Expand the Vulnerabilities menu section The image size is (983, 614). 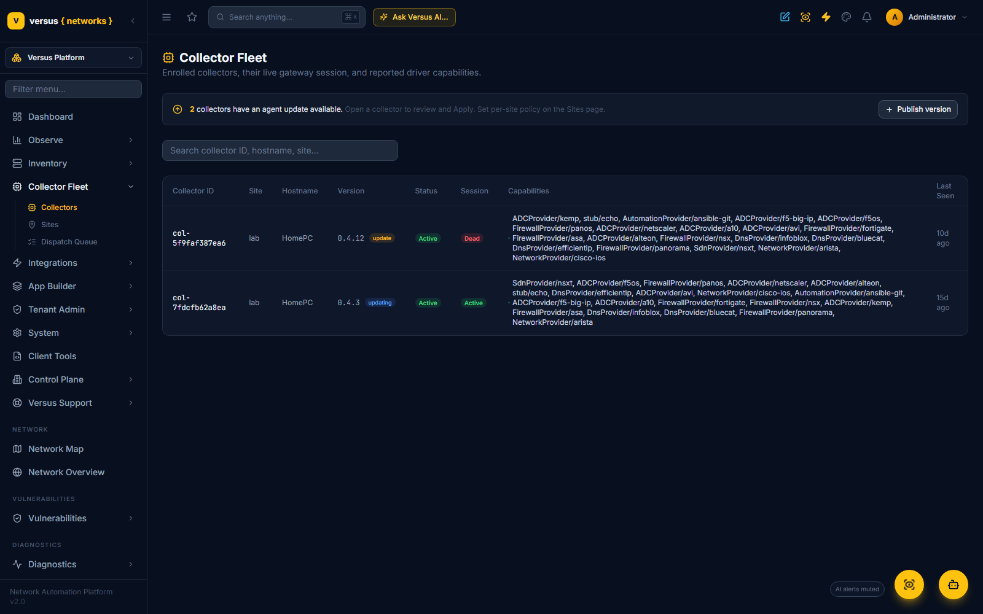coord(73,518)
